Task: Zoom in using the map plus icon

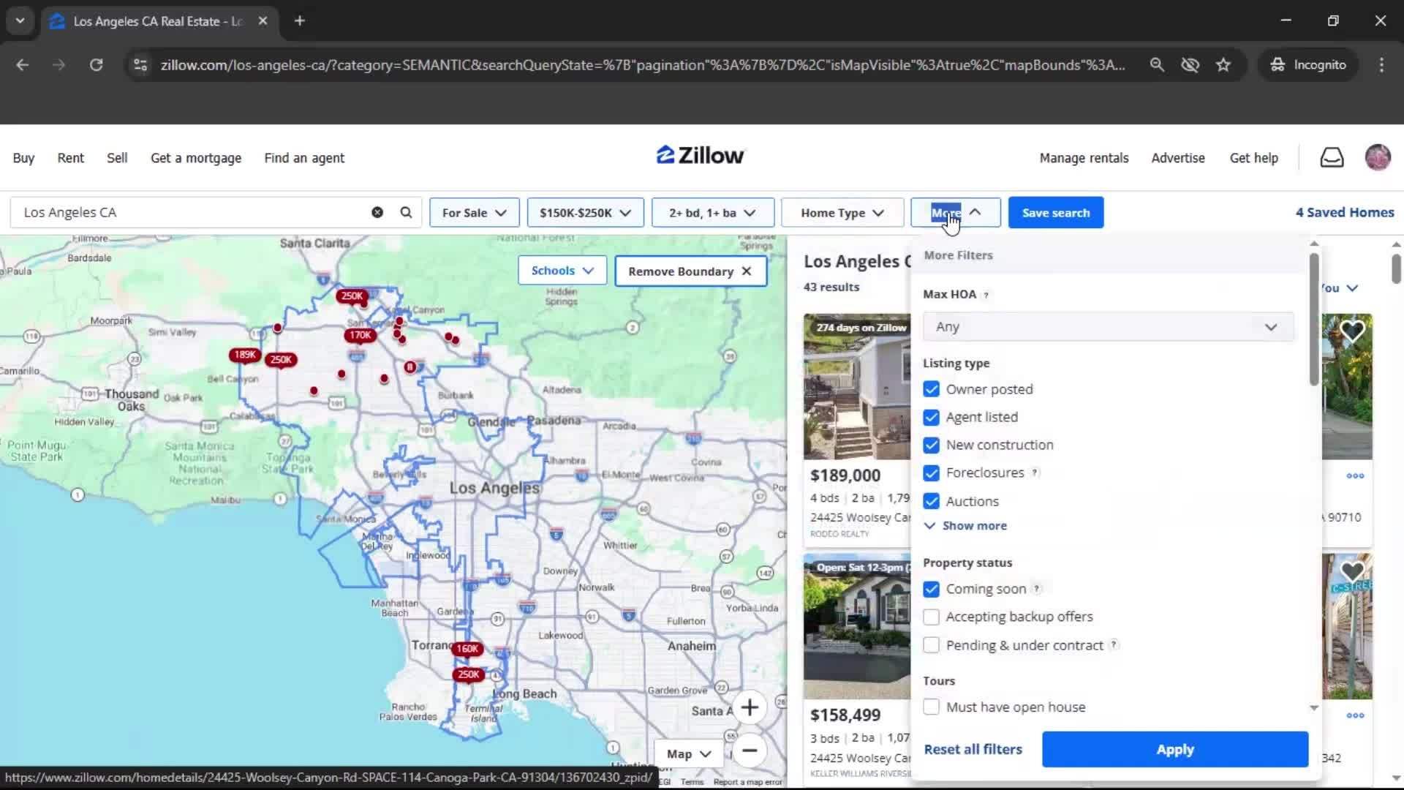Action: tap(750, 707)
